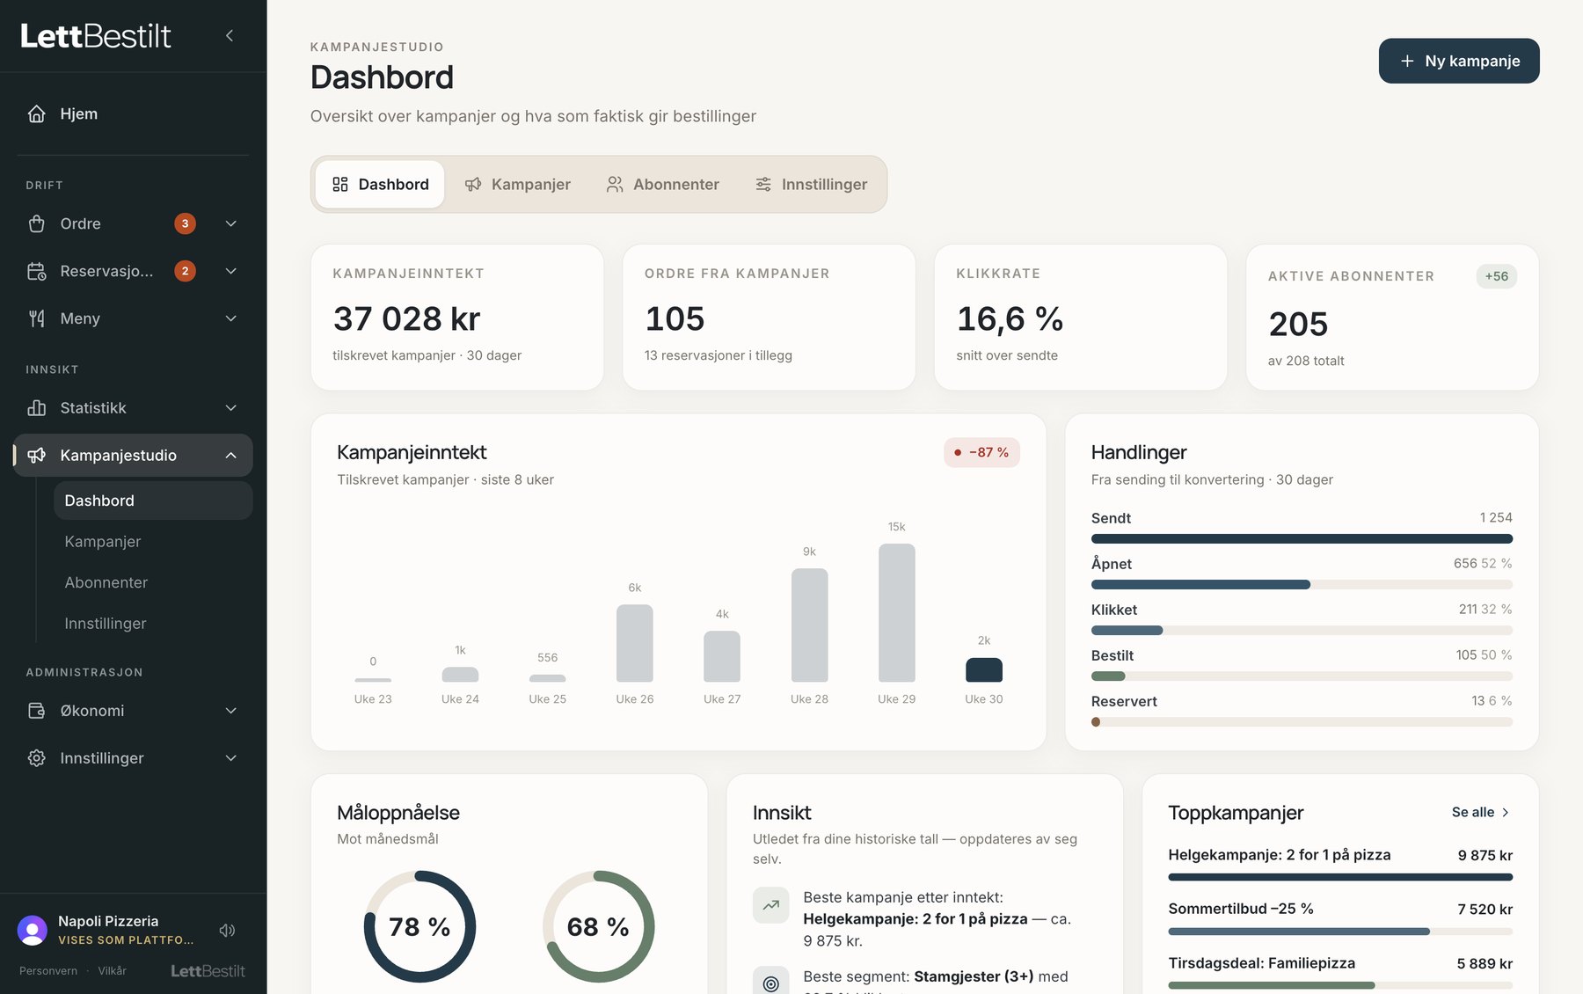Click the target icon beside Beste segment

(770, 983)
